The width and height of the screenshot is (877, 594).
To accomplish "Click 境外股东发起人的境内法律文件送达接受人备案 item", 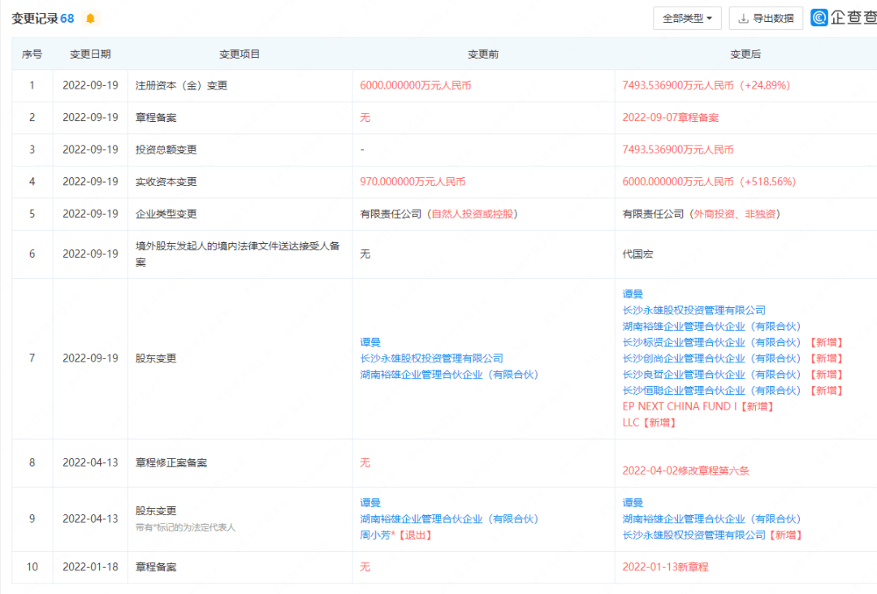I will click(238, 254).
